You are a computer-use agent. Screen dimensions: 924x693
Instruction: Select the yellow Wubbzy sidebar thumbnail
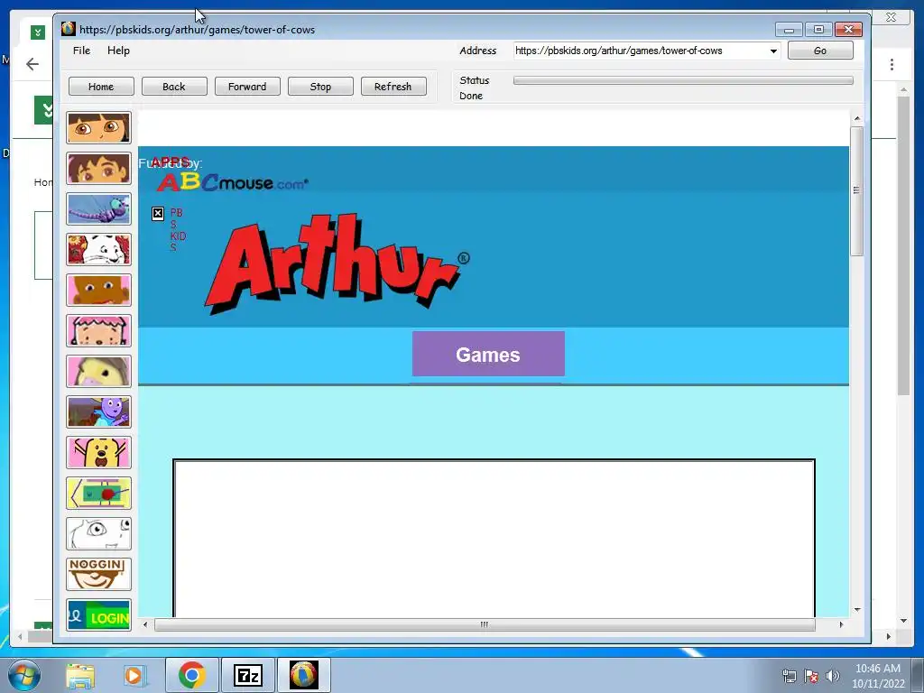pos(98,453)
